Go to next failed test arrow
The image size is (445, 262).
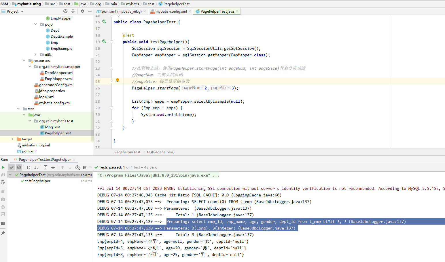(x=70, y=167)
